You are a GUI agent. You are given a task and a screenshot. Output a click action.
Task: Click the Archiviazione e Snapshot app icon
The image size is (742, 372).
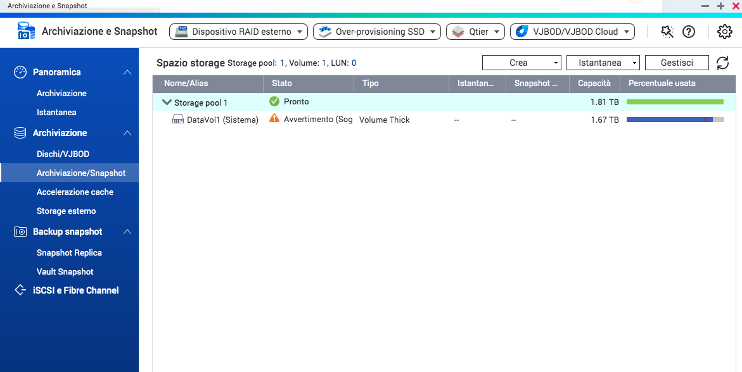tap(26, 31)
